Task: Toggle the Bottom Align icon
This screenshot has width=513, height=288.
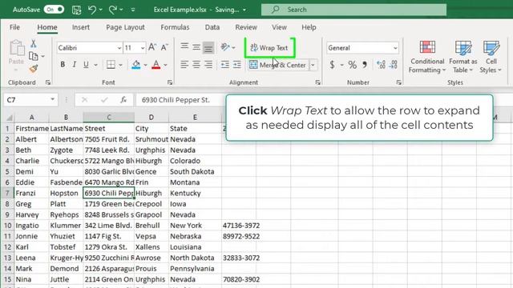Action: point(208,48)
